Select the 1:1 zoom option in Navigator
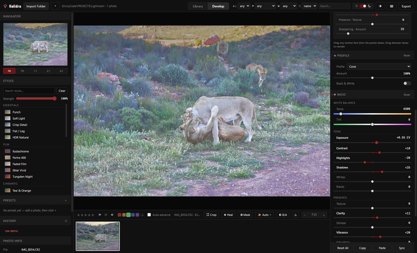The height and width of the screenshot is (253, 417). [35, 71]
